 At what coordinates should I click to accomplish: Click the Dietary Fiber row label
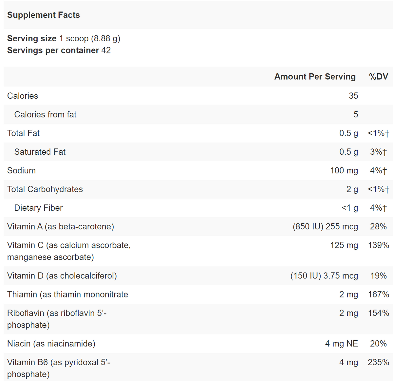click(38, 208)
